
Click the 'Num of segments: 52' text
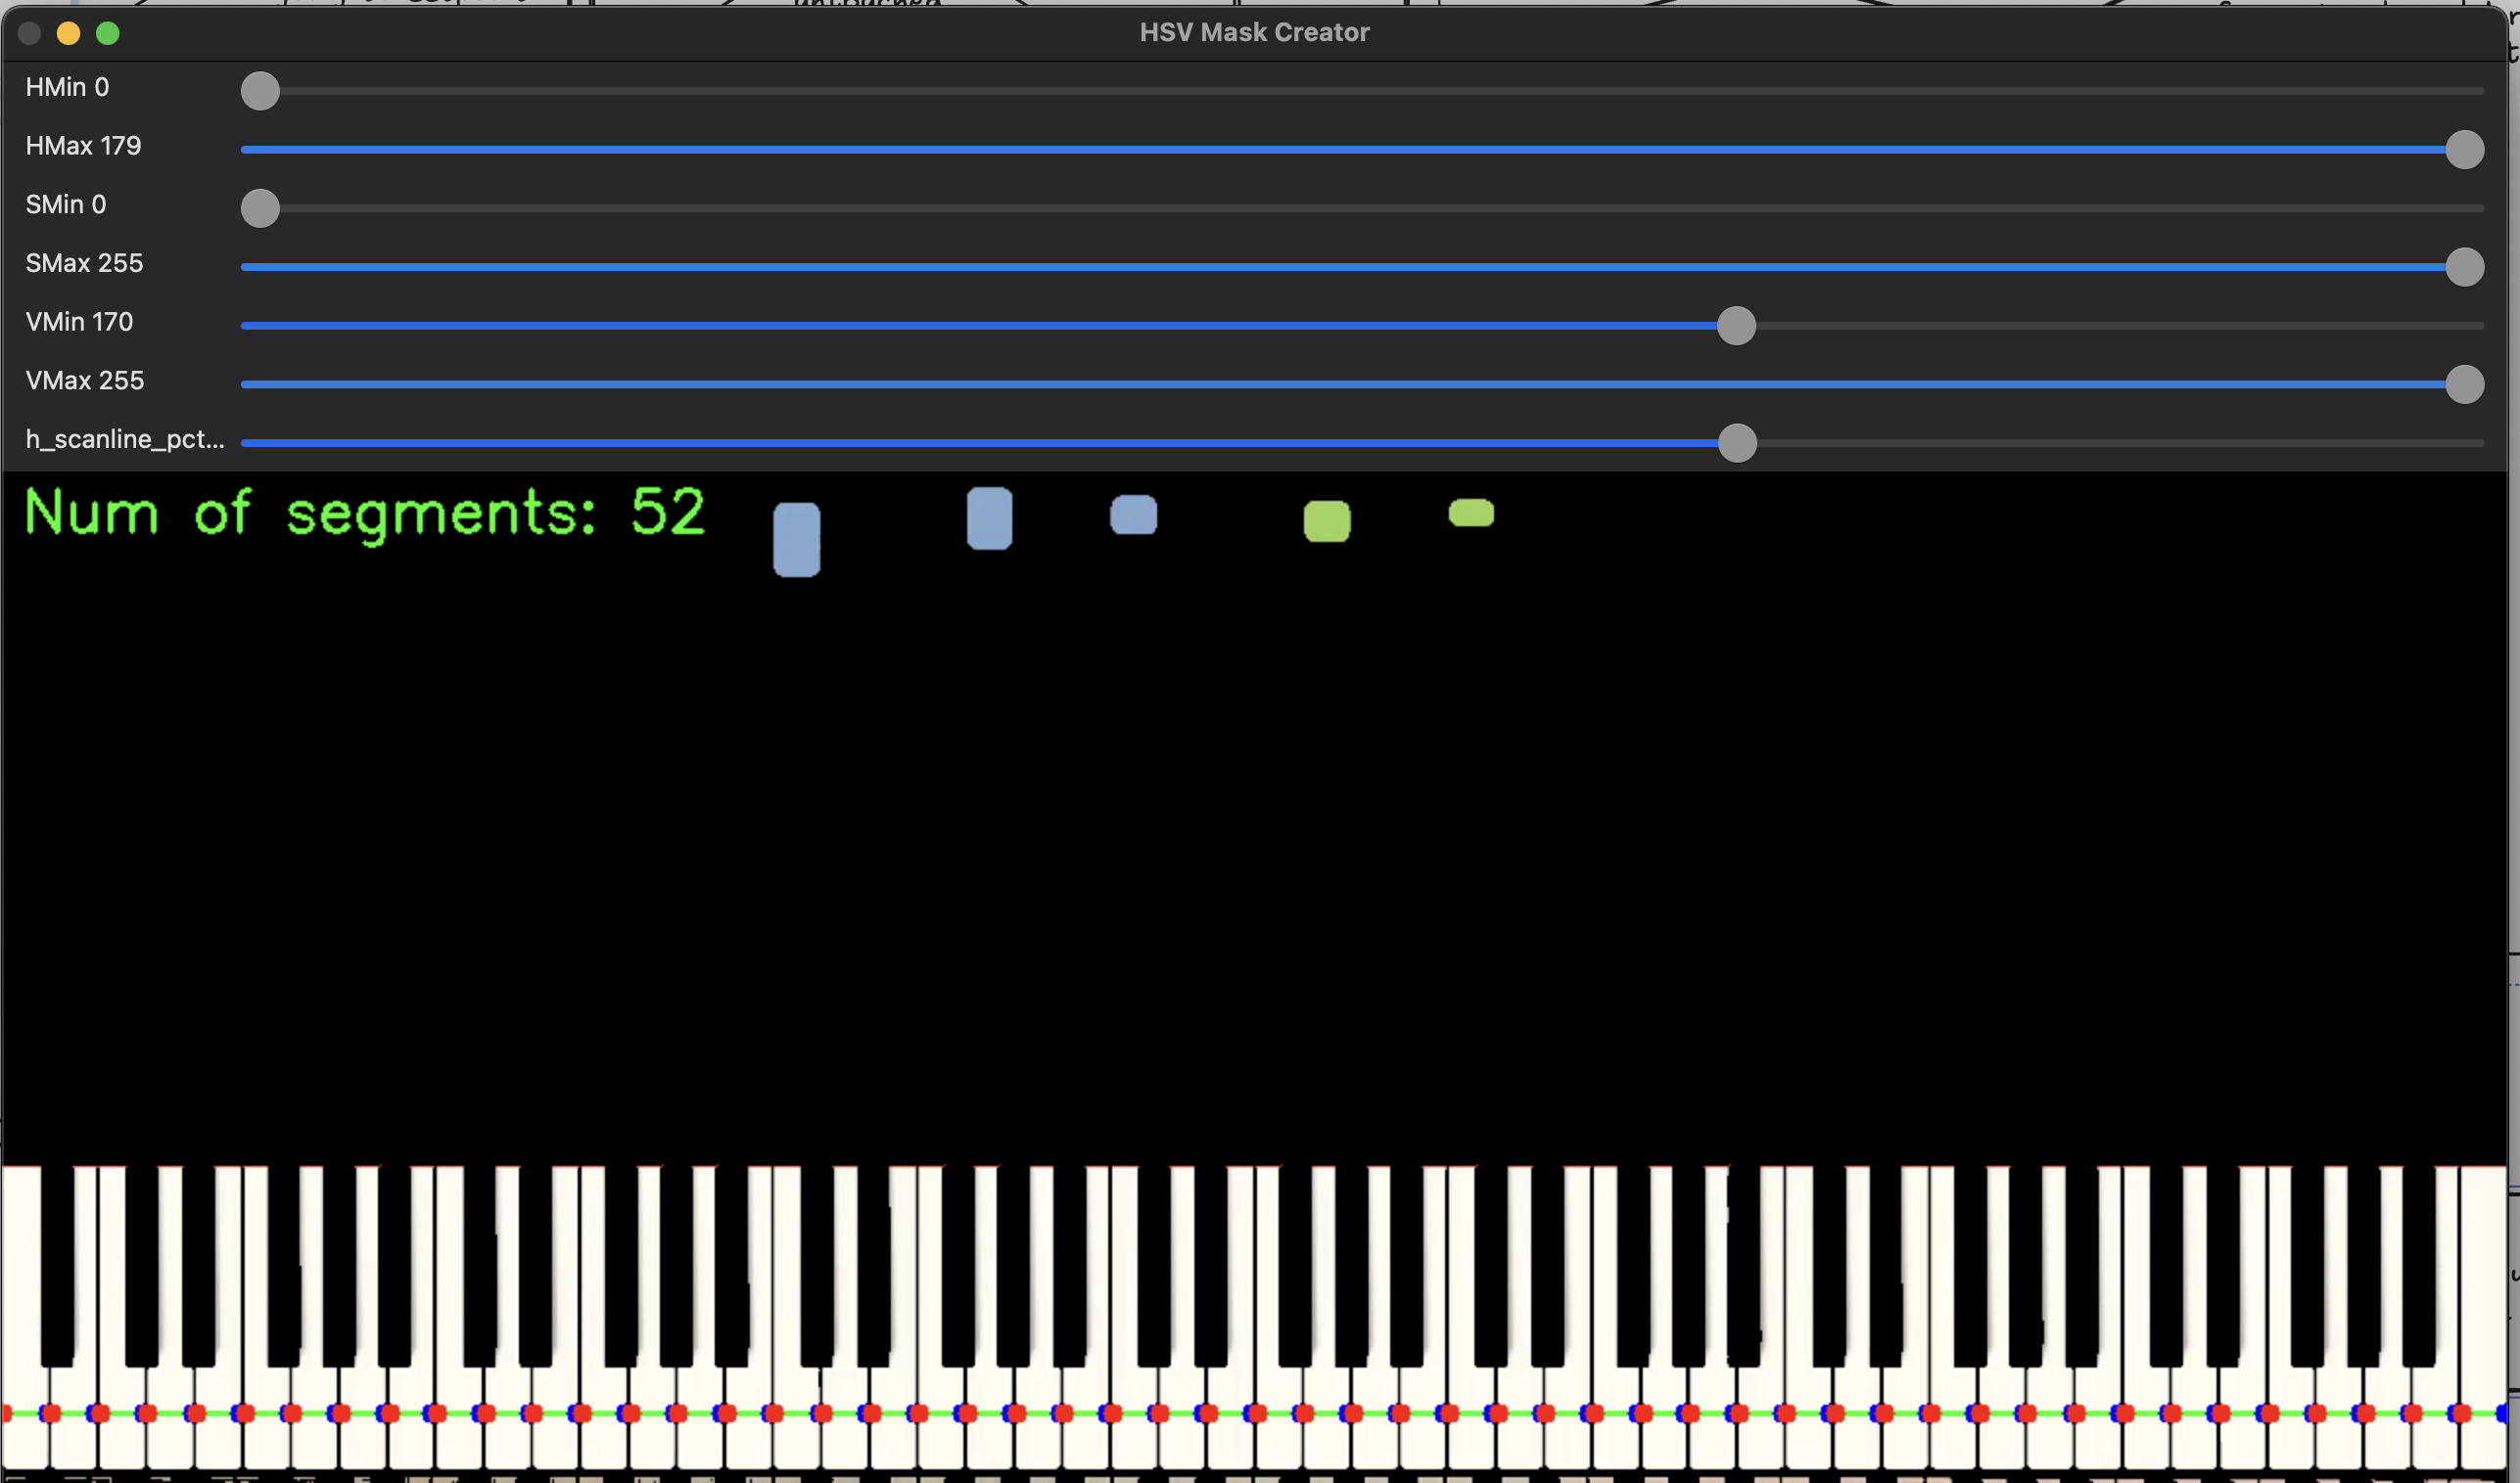click(365, 513)
